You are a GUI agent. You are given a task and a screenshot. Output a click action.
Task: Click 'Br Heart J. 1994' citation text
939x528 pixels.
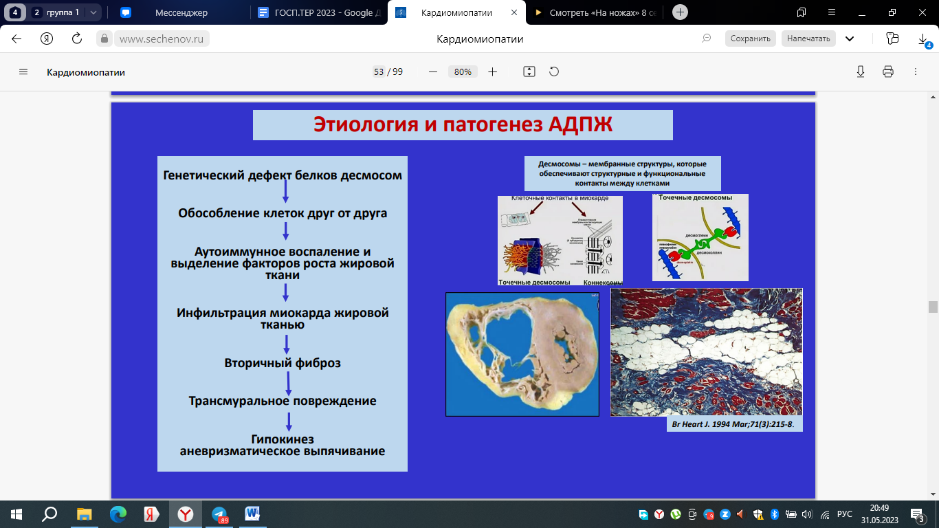(x=732, y=424)
